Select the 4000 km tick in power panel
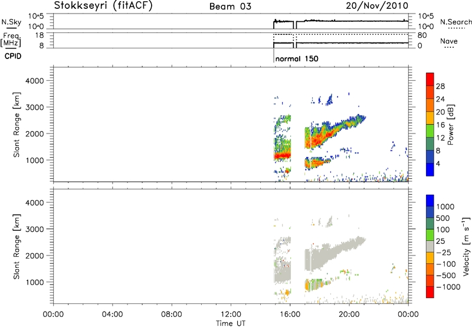472x327 pixels. (35, 81)
